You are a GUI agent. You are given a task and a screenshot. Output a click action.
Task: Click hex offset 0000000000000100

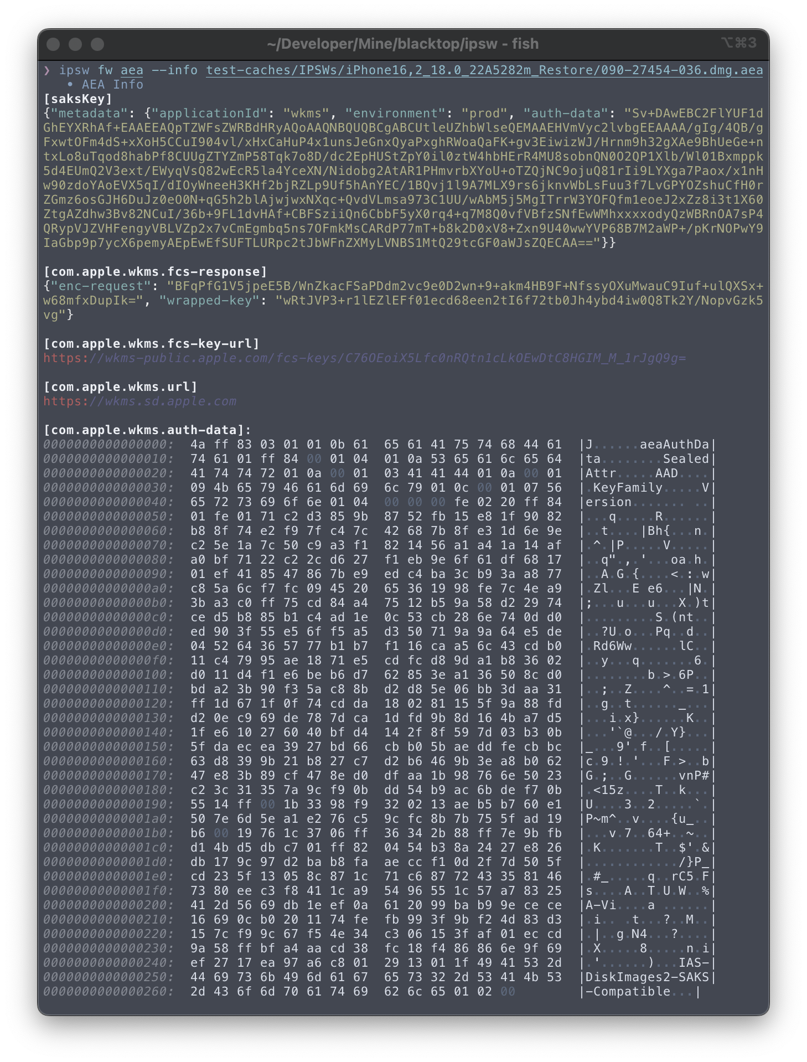(108, 675)
